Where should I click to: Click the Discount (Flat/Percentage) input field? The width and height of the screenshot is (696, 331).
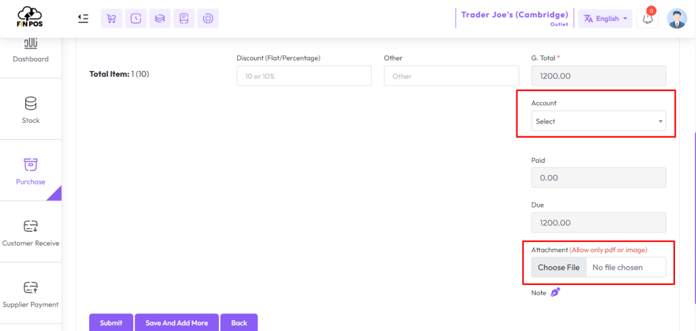[304, 76]
